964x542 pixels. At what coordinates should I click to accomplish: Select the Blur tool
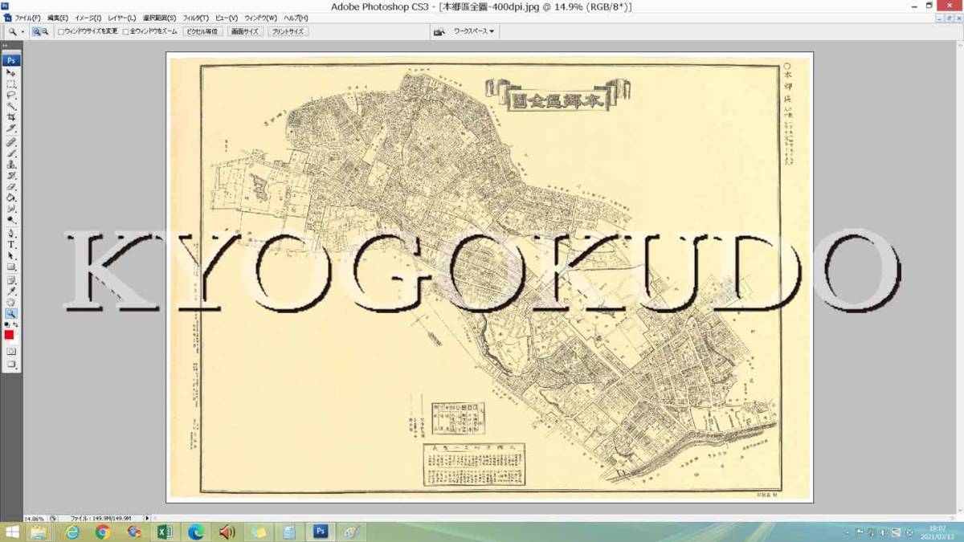tap(11, 209)
